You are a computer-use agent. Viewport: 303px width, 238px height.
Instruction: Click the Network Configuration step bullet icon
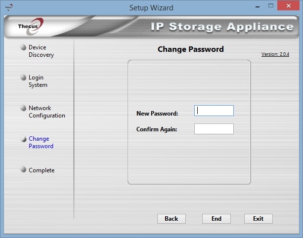23,108
